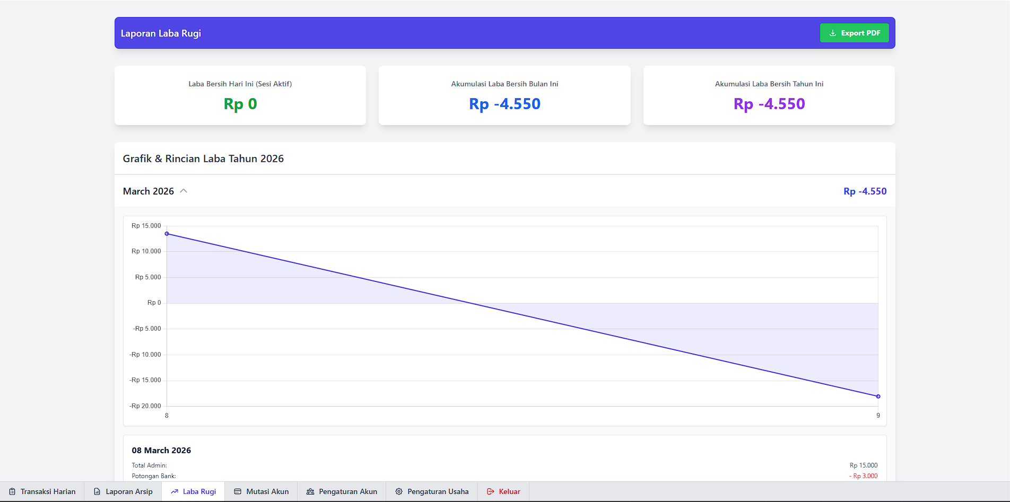Click the Grafik & Rincian Laba Tahun 2026 heading

pos(203,158)
